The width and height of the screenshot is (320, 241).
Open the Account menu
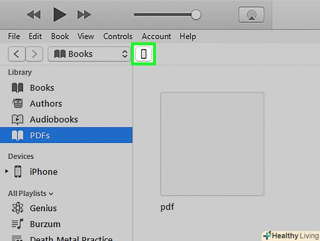156,36
